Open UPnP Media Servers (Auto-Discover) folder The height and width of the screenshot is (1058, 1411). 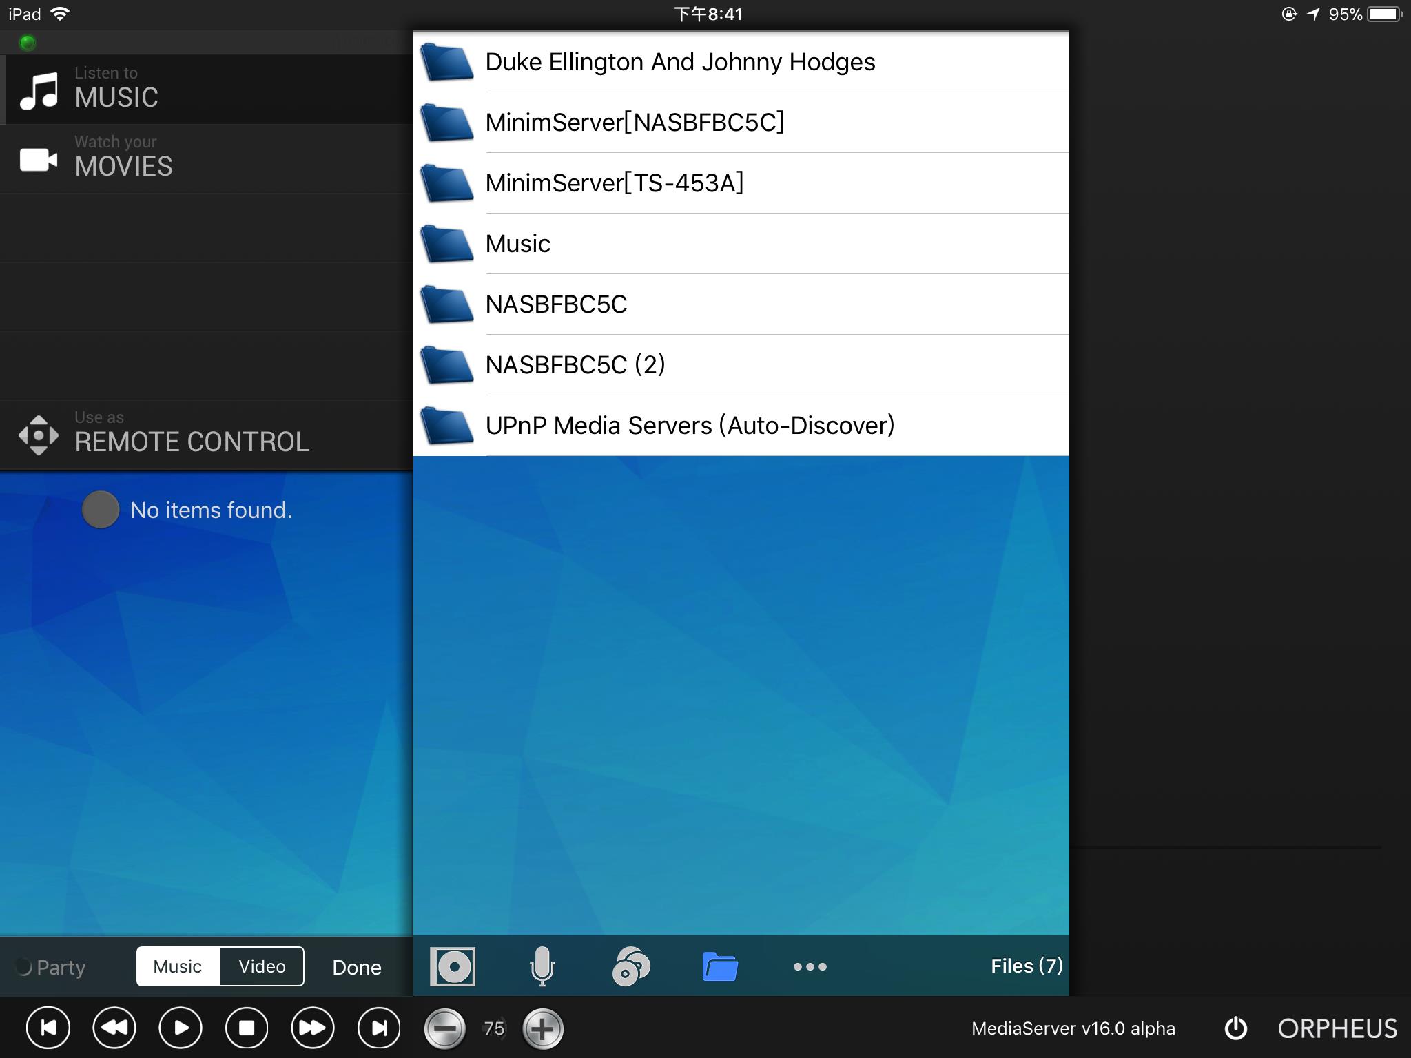[x=741, y=426]
